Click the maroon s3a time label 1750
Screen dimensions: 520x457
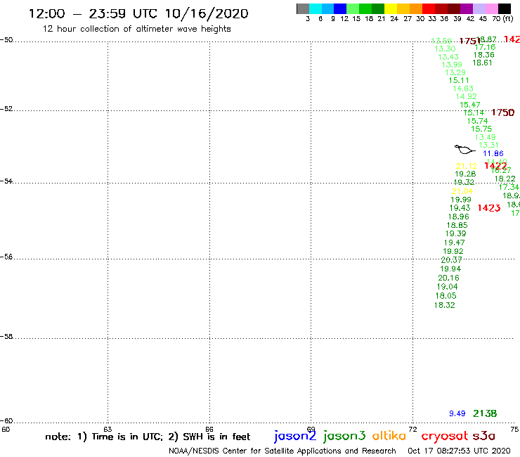pyautogui.click(x=502, y=112)
